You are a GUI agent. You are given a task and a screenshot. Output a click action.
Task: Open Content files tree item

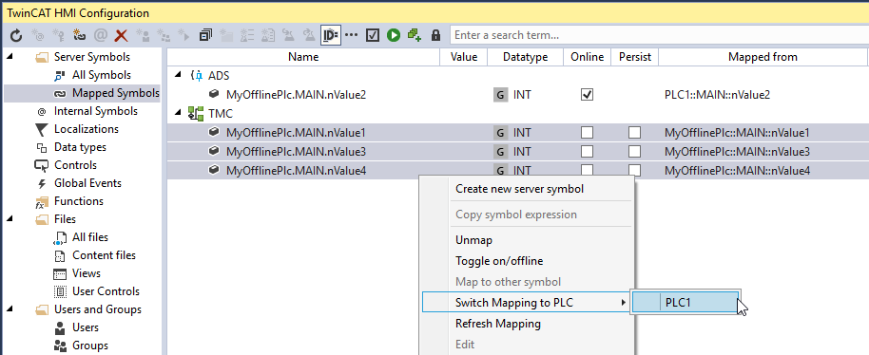pos(105,255)
